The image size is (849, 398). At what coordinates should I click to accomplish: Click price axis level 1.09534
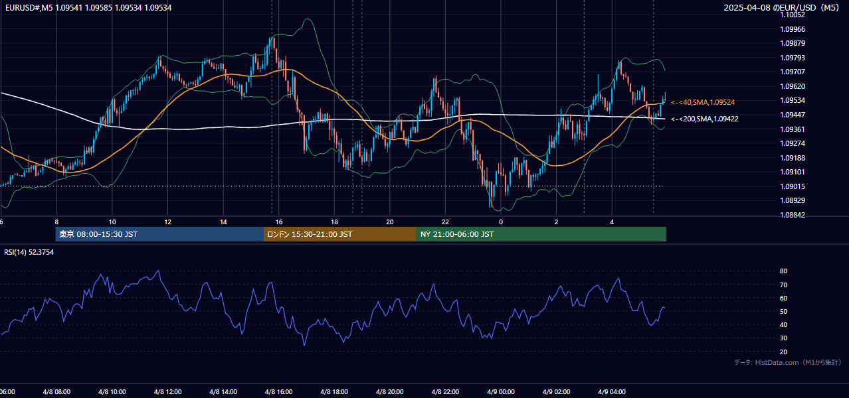click(793, 100)
